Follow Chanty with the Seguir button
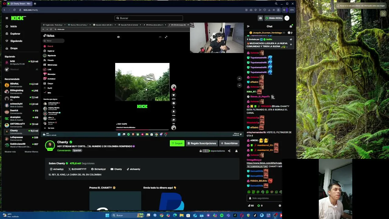 (x=177, y=143)
